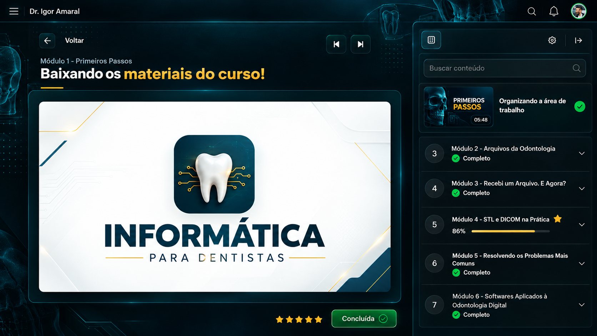This screenshot has height=336, width=597.
Task: Click number badge 3
Action: 435,154
